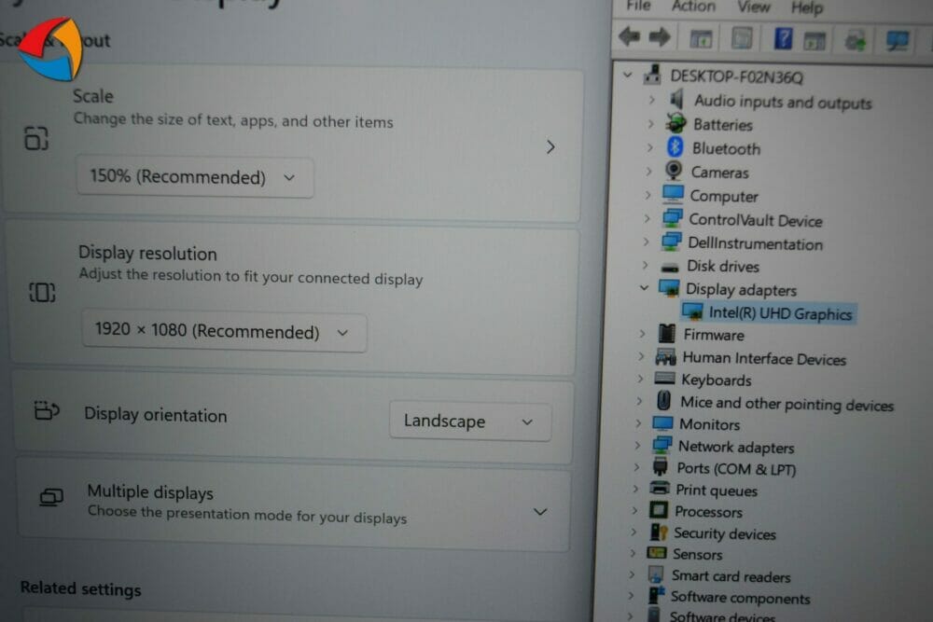Click the Display orientation icon in Settings
This screenshot has width=933, height=622.
[47, 410]
